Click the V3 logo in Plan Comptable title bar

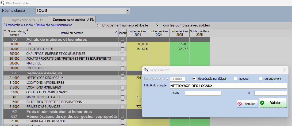click(x=3, y=3)
